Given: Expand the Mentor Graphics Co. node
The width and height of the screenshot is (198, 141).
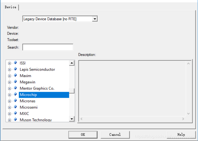Looking at the screenshot, I should point(9,89).
